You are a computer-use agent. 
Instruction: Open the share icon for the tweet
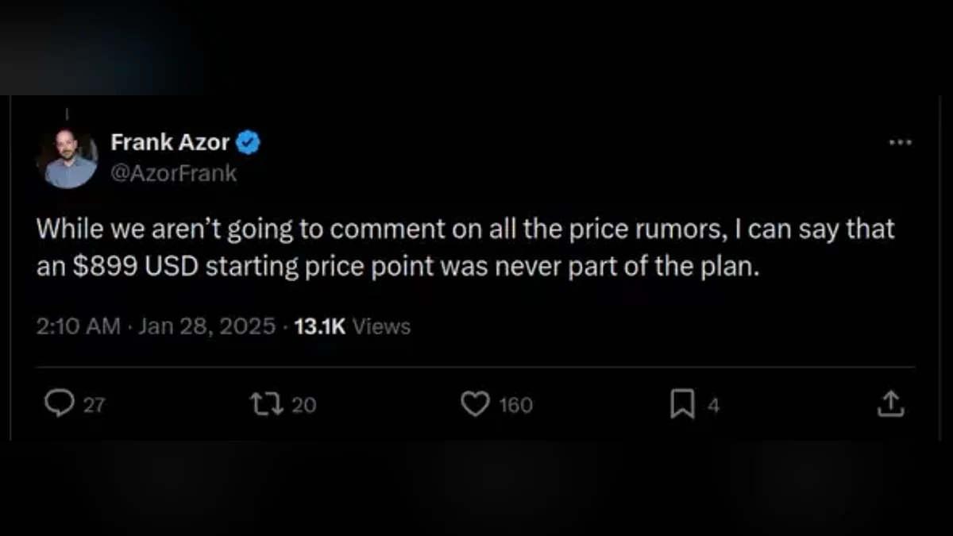click(890, 404)
